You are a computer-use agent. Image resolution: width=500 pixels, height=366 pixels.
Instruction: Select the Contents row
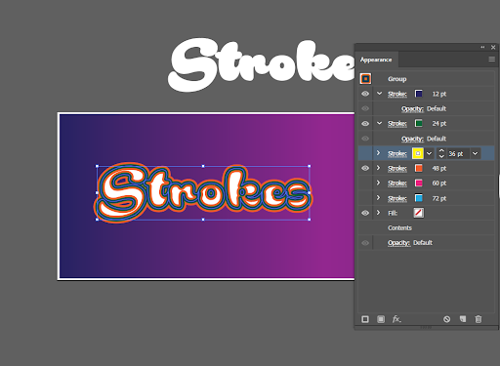[427, 228]
